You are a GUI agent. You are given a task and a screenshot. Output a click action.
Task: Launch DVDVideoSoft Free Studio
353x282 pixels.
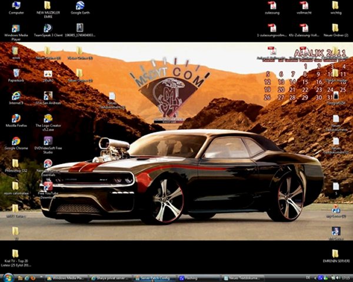[48, 141]
